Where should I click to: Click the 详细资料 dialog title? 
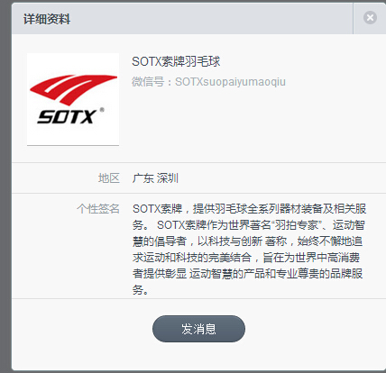47,19
